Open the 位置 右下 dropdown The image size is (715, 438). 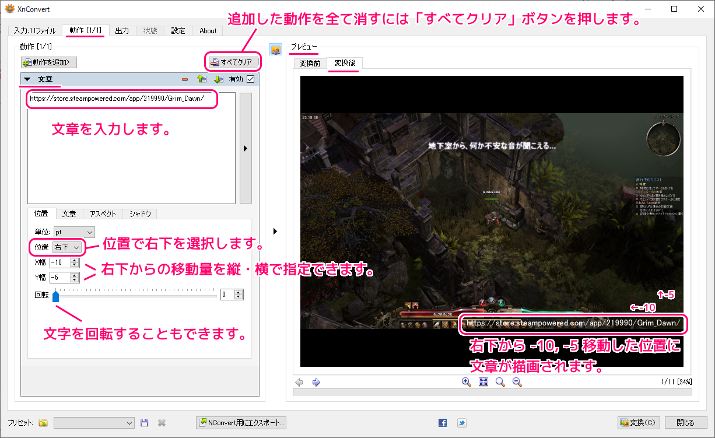coord(68,247)
